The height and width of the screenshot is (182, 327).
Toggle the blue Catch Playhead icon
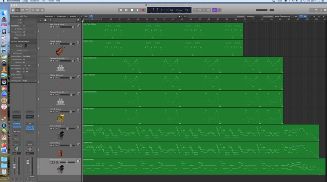(91, 16)
